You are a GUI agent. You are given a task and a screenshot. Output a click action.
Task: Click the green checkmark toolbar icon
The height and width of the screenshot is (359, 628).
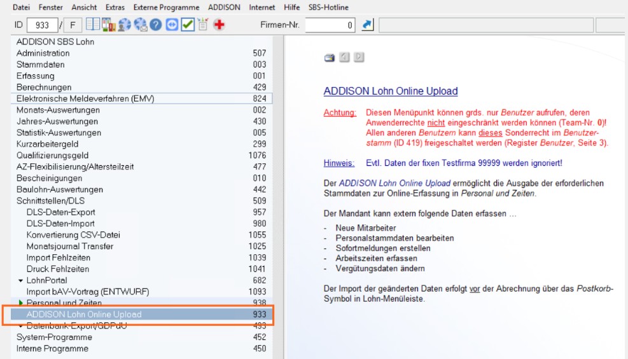click(188, 25)
